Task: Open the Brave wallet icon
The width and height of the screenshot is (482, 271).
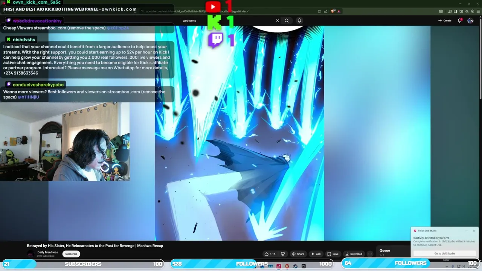Action: [x=461, y=11]
